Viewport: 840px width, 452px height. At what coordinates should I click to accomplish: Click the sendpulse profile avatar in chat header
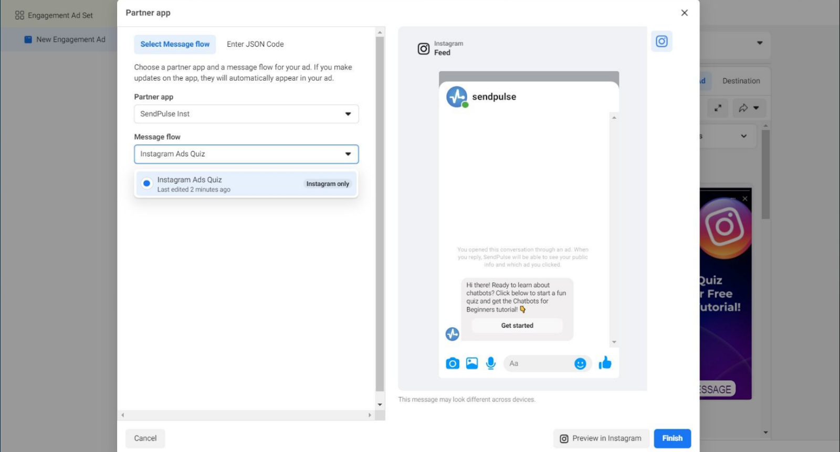457,97
